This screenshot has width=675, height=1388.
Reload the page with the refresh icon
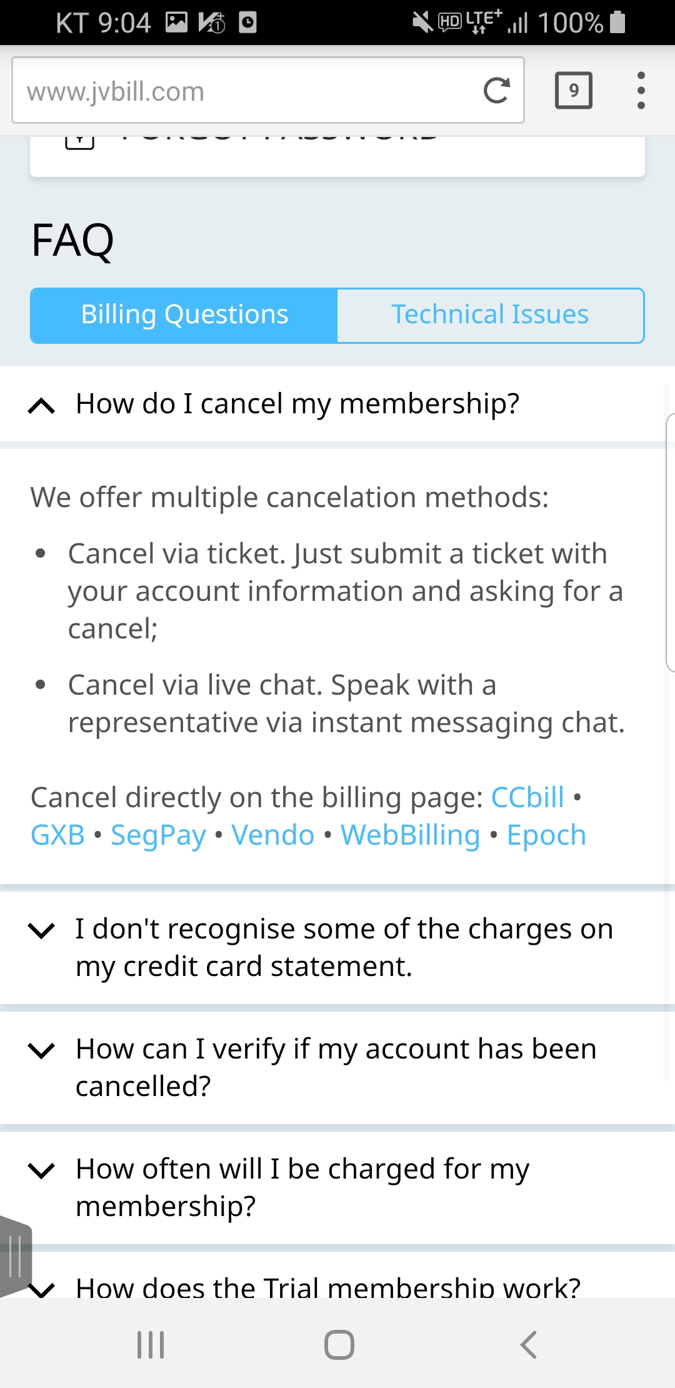pyautogui.click(x=497, y=91)
